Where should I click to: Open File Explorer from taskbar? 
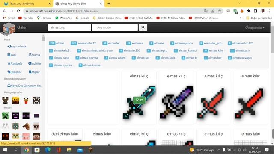(69, 150)
